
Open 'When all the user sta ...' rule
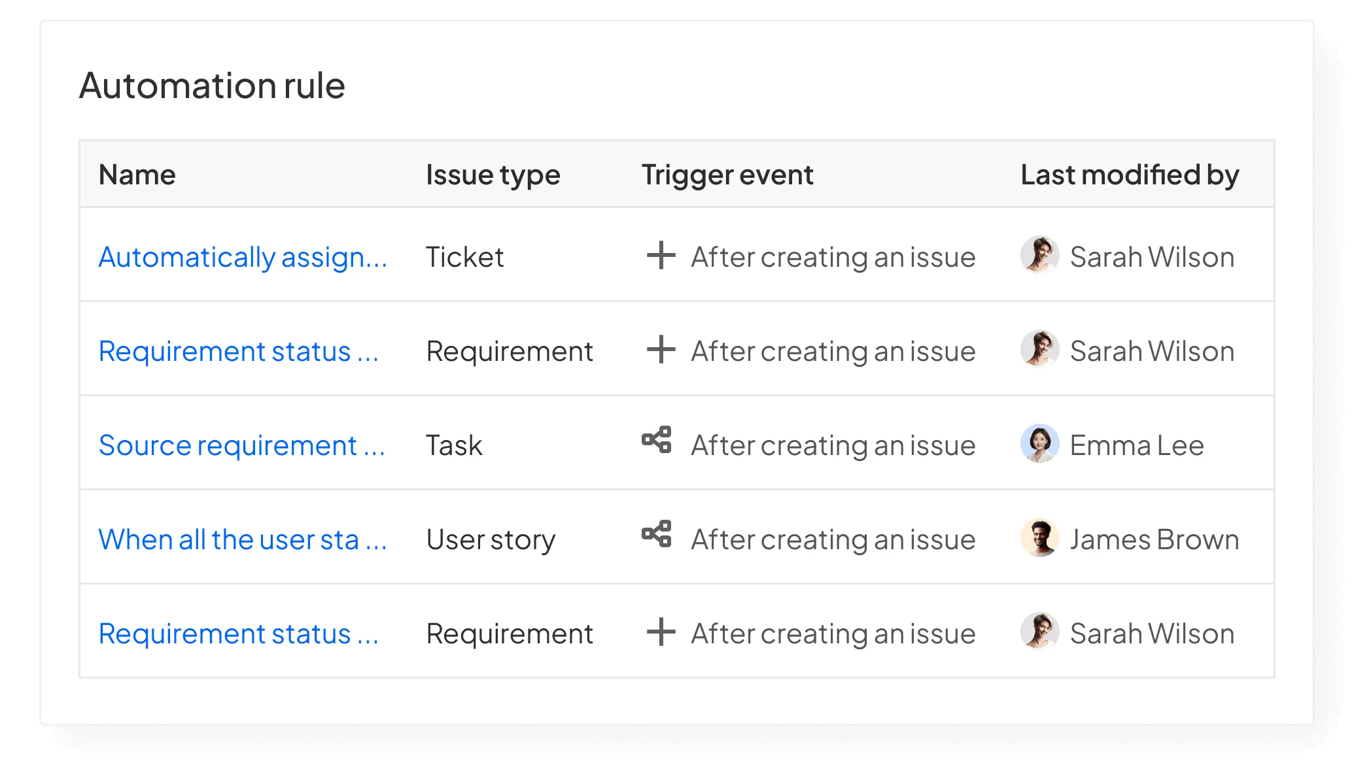pos(243,539)
